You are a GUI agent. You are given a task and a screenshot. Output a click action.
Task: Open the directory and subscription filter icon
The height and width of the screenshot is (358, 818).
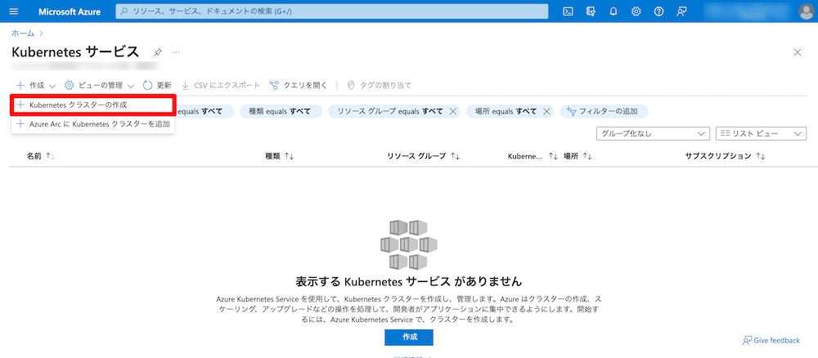(x=591, y=11)
